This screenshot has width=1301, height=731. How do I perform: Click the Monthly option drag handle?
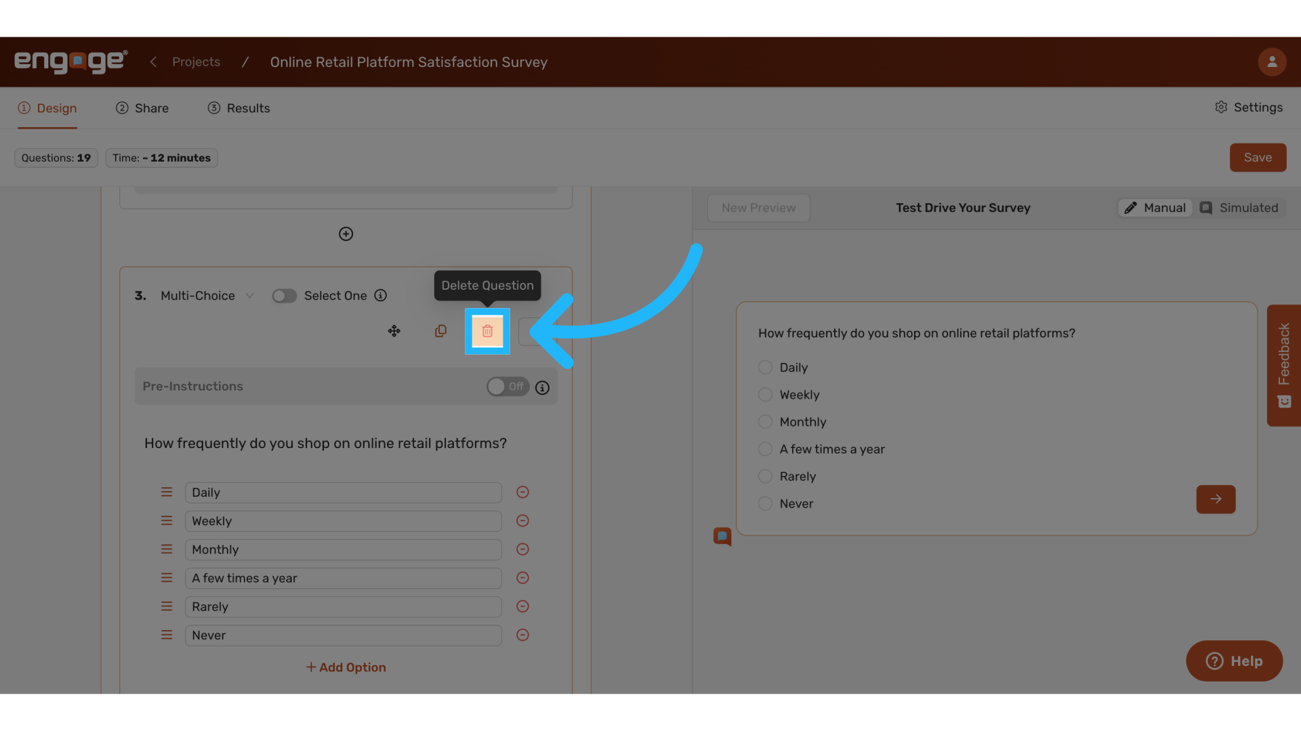click(x=167, y=549)
